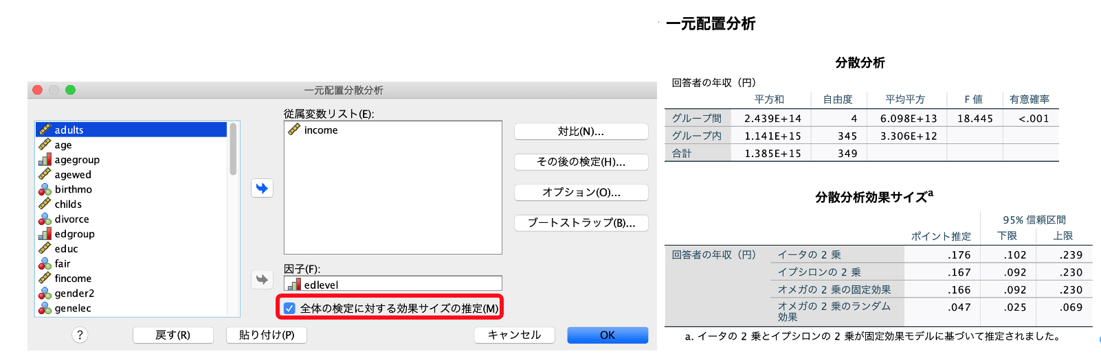Click the 分散分析 table title

pos(860,62)
